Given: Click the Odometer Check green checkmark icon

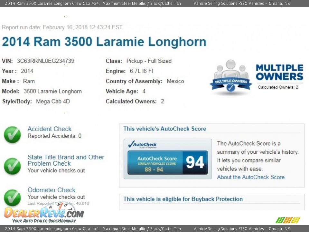Looking at the screenshot, I should pyautogui.click(x=13, y=198).
